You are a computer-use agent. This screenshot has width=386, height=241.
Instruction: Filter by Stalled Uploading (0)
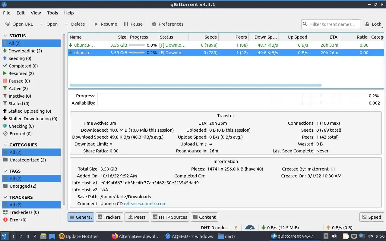point(31,111)
